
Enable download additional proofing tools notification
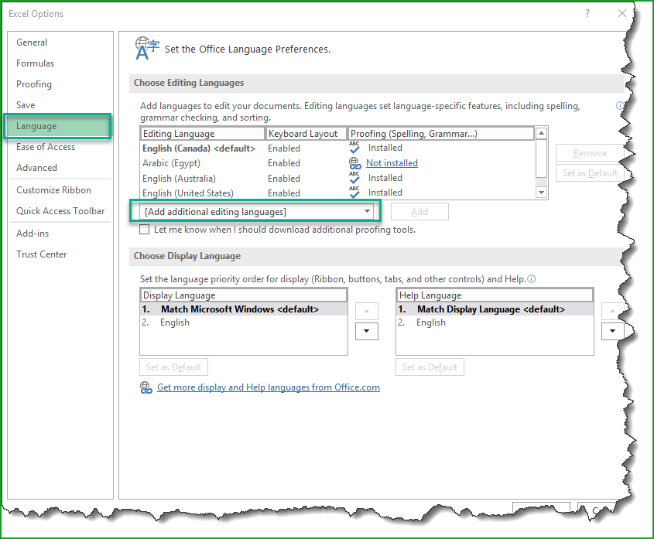coord(144,230)
